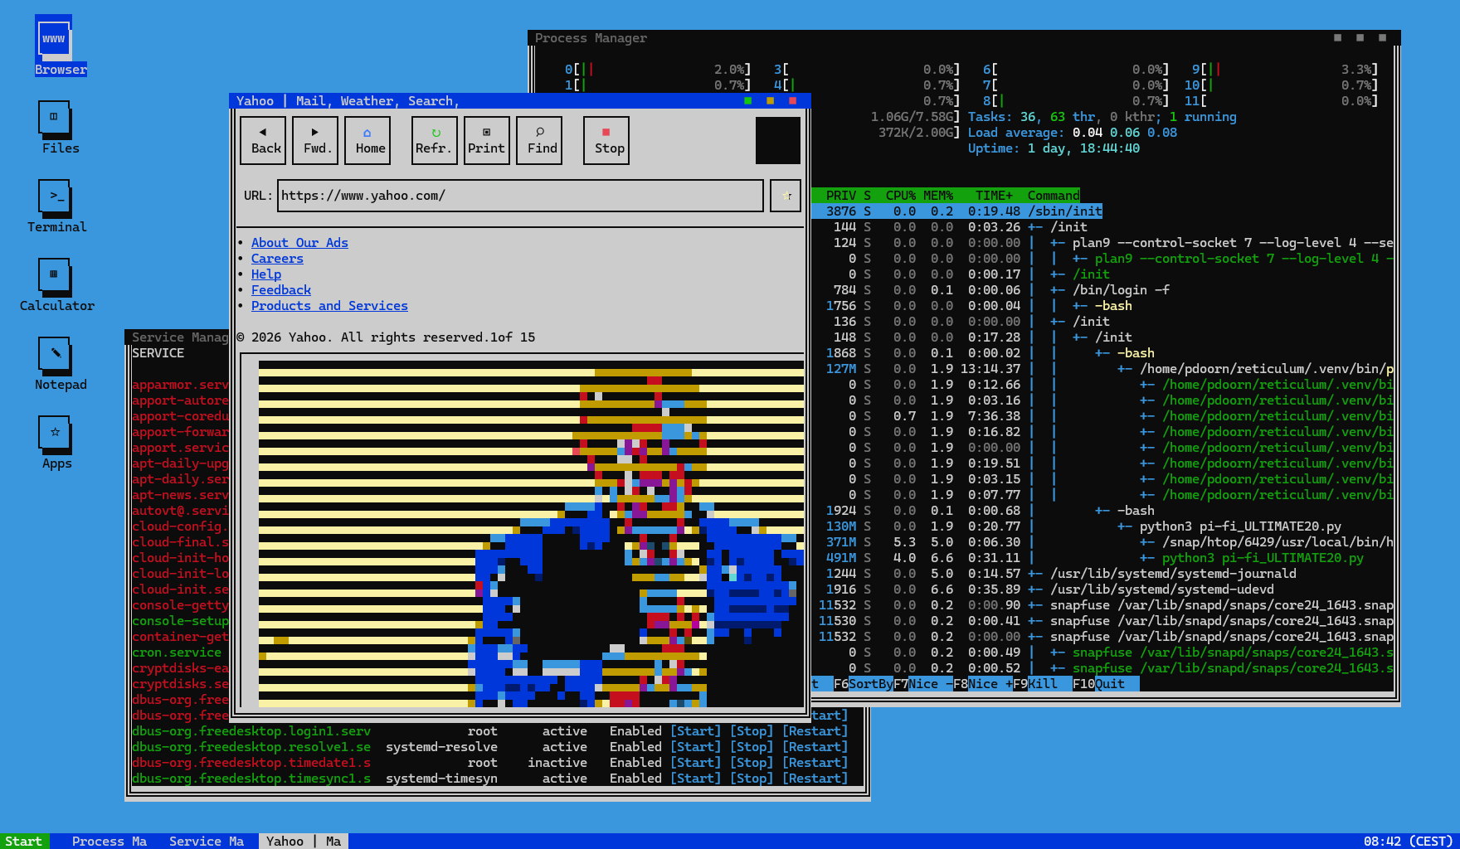Launch the Terminal desktop icon

tap(57, 206)
